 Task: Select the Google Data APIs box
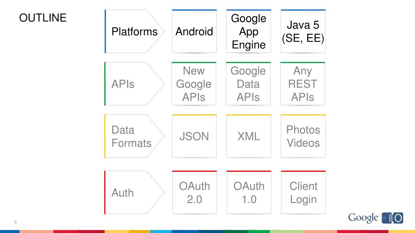point(248,83)
